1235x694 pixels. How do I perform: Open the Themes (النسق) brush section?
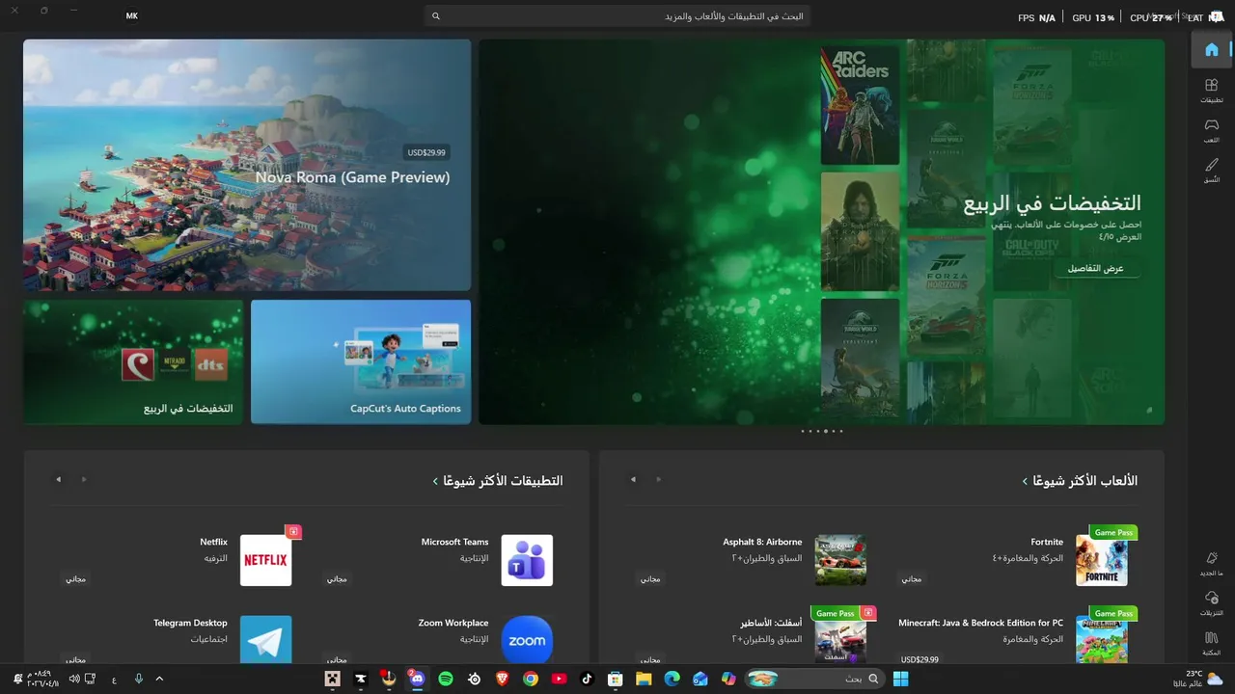point(1211,170)
